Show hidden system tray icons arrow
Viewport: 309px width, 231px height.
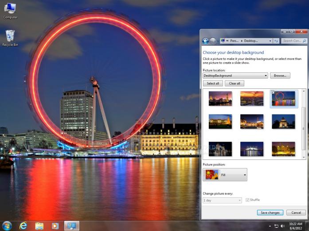click(270, 226)
